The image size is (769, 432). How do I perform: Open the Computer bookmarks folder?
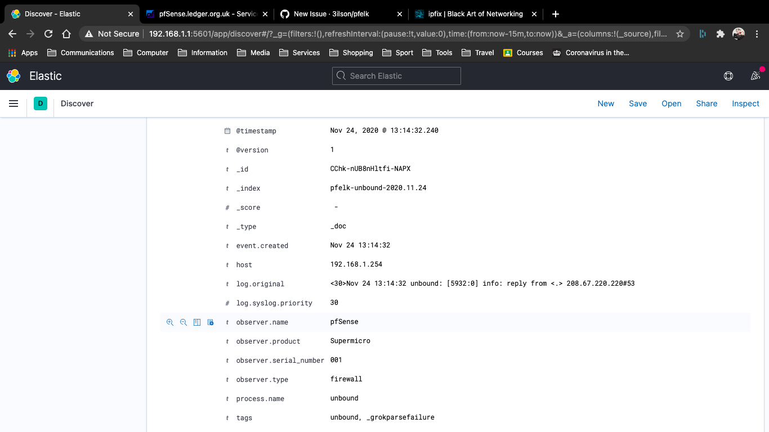[145, 52]
